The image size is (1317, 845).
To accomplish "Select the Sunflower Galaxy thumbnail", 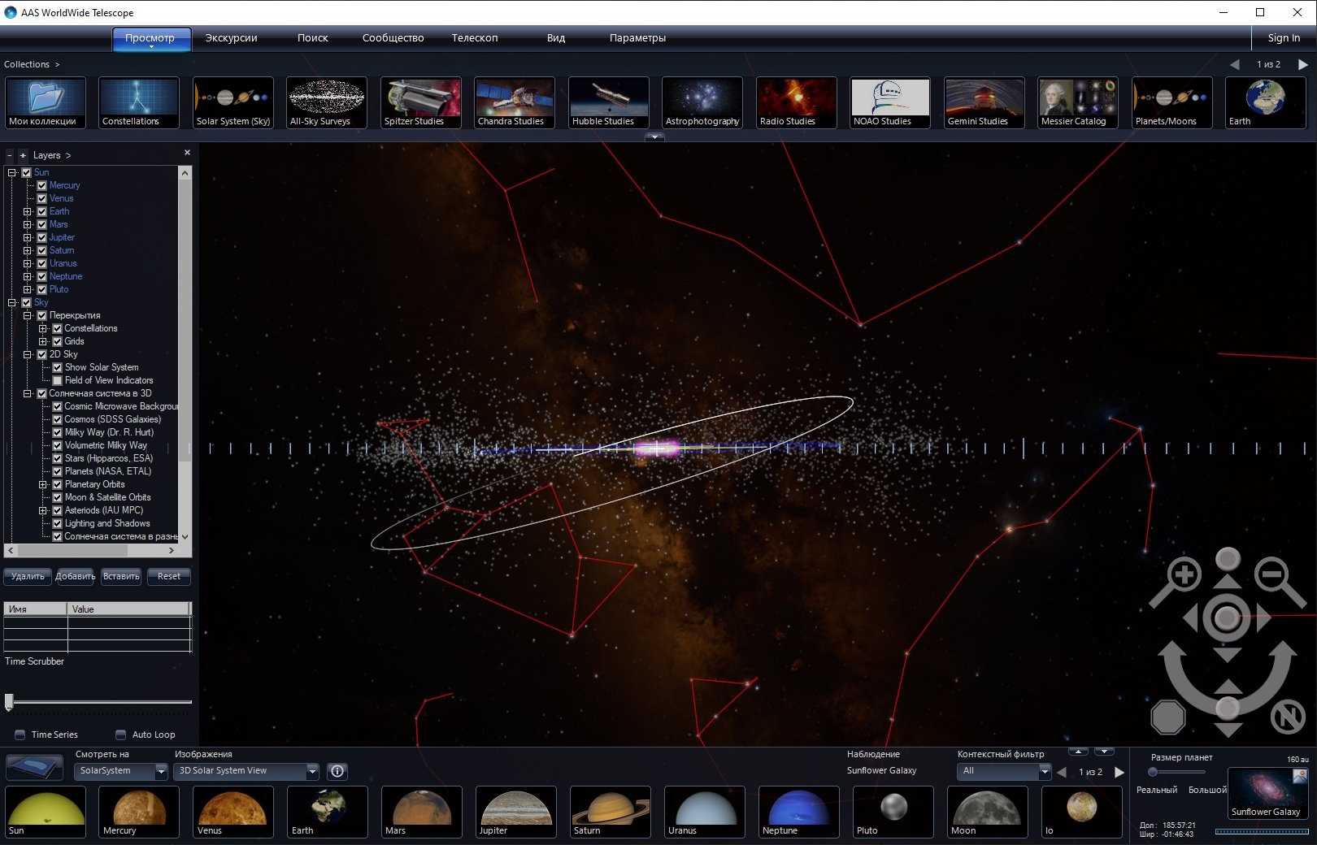I will click(1267, 793).
